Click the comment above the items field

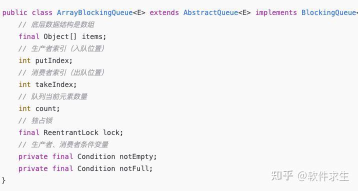click(56, 24)
